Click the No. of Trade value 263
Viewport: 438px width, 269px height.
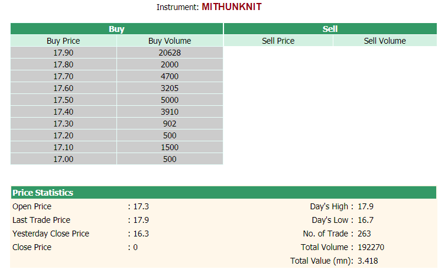point(364,234)
